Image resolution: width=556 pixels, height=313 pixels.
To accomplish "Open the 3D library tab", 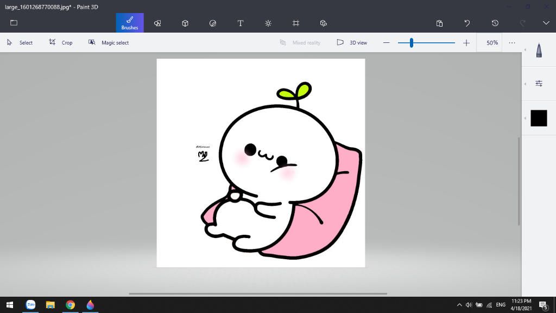I will (324, 23).
